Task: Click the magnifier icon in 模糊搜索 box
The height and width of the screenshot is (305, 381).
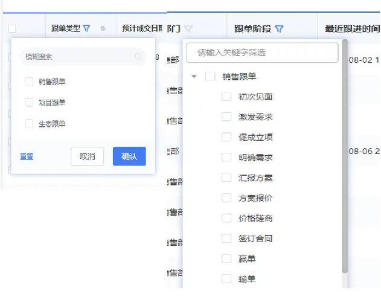Action: (138, 57)
